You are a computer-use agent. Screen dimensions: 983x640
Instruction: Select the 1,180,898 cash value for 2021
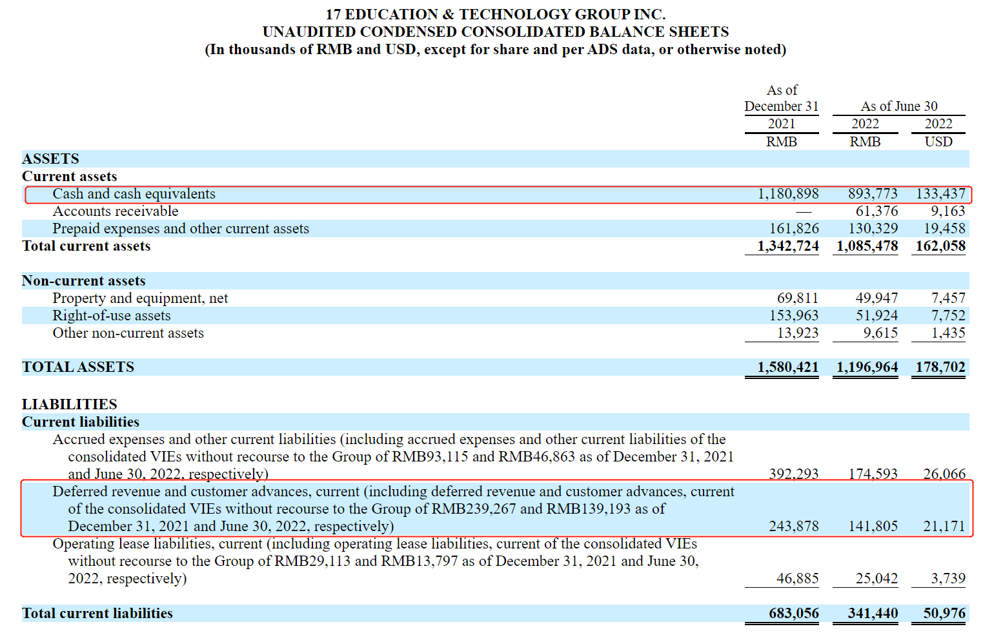787,194
